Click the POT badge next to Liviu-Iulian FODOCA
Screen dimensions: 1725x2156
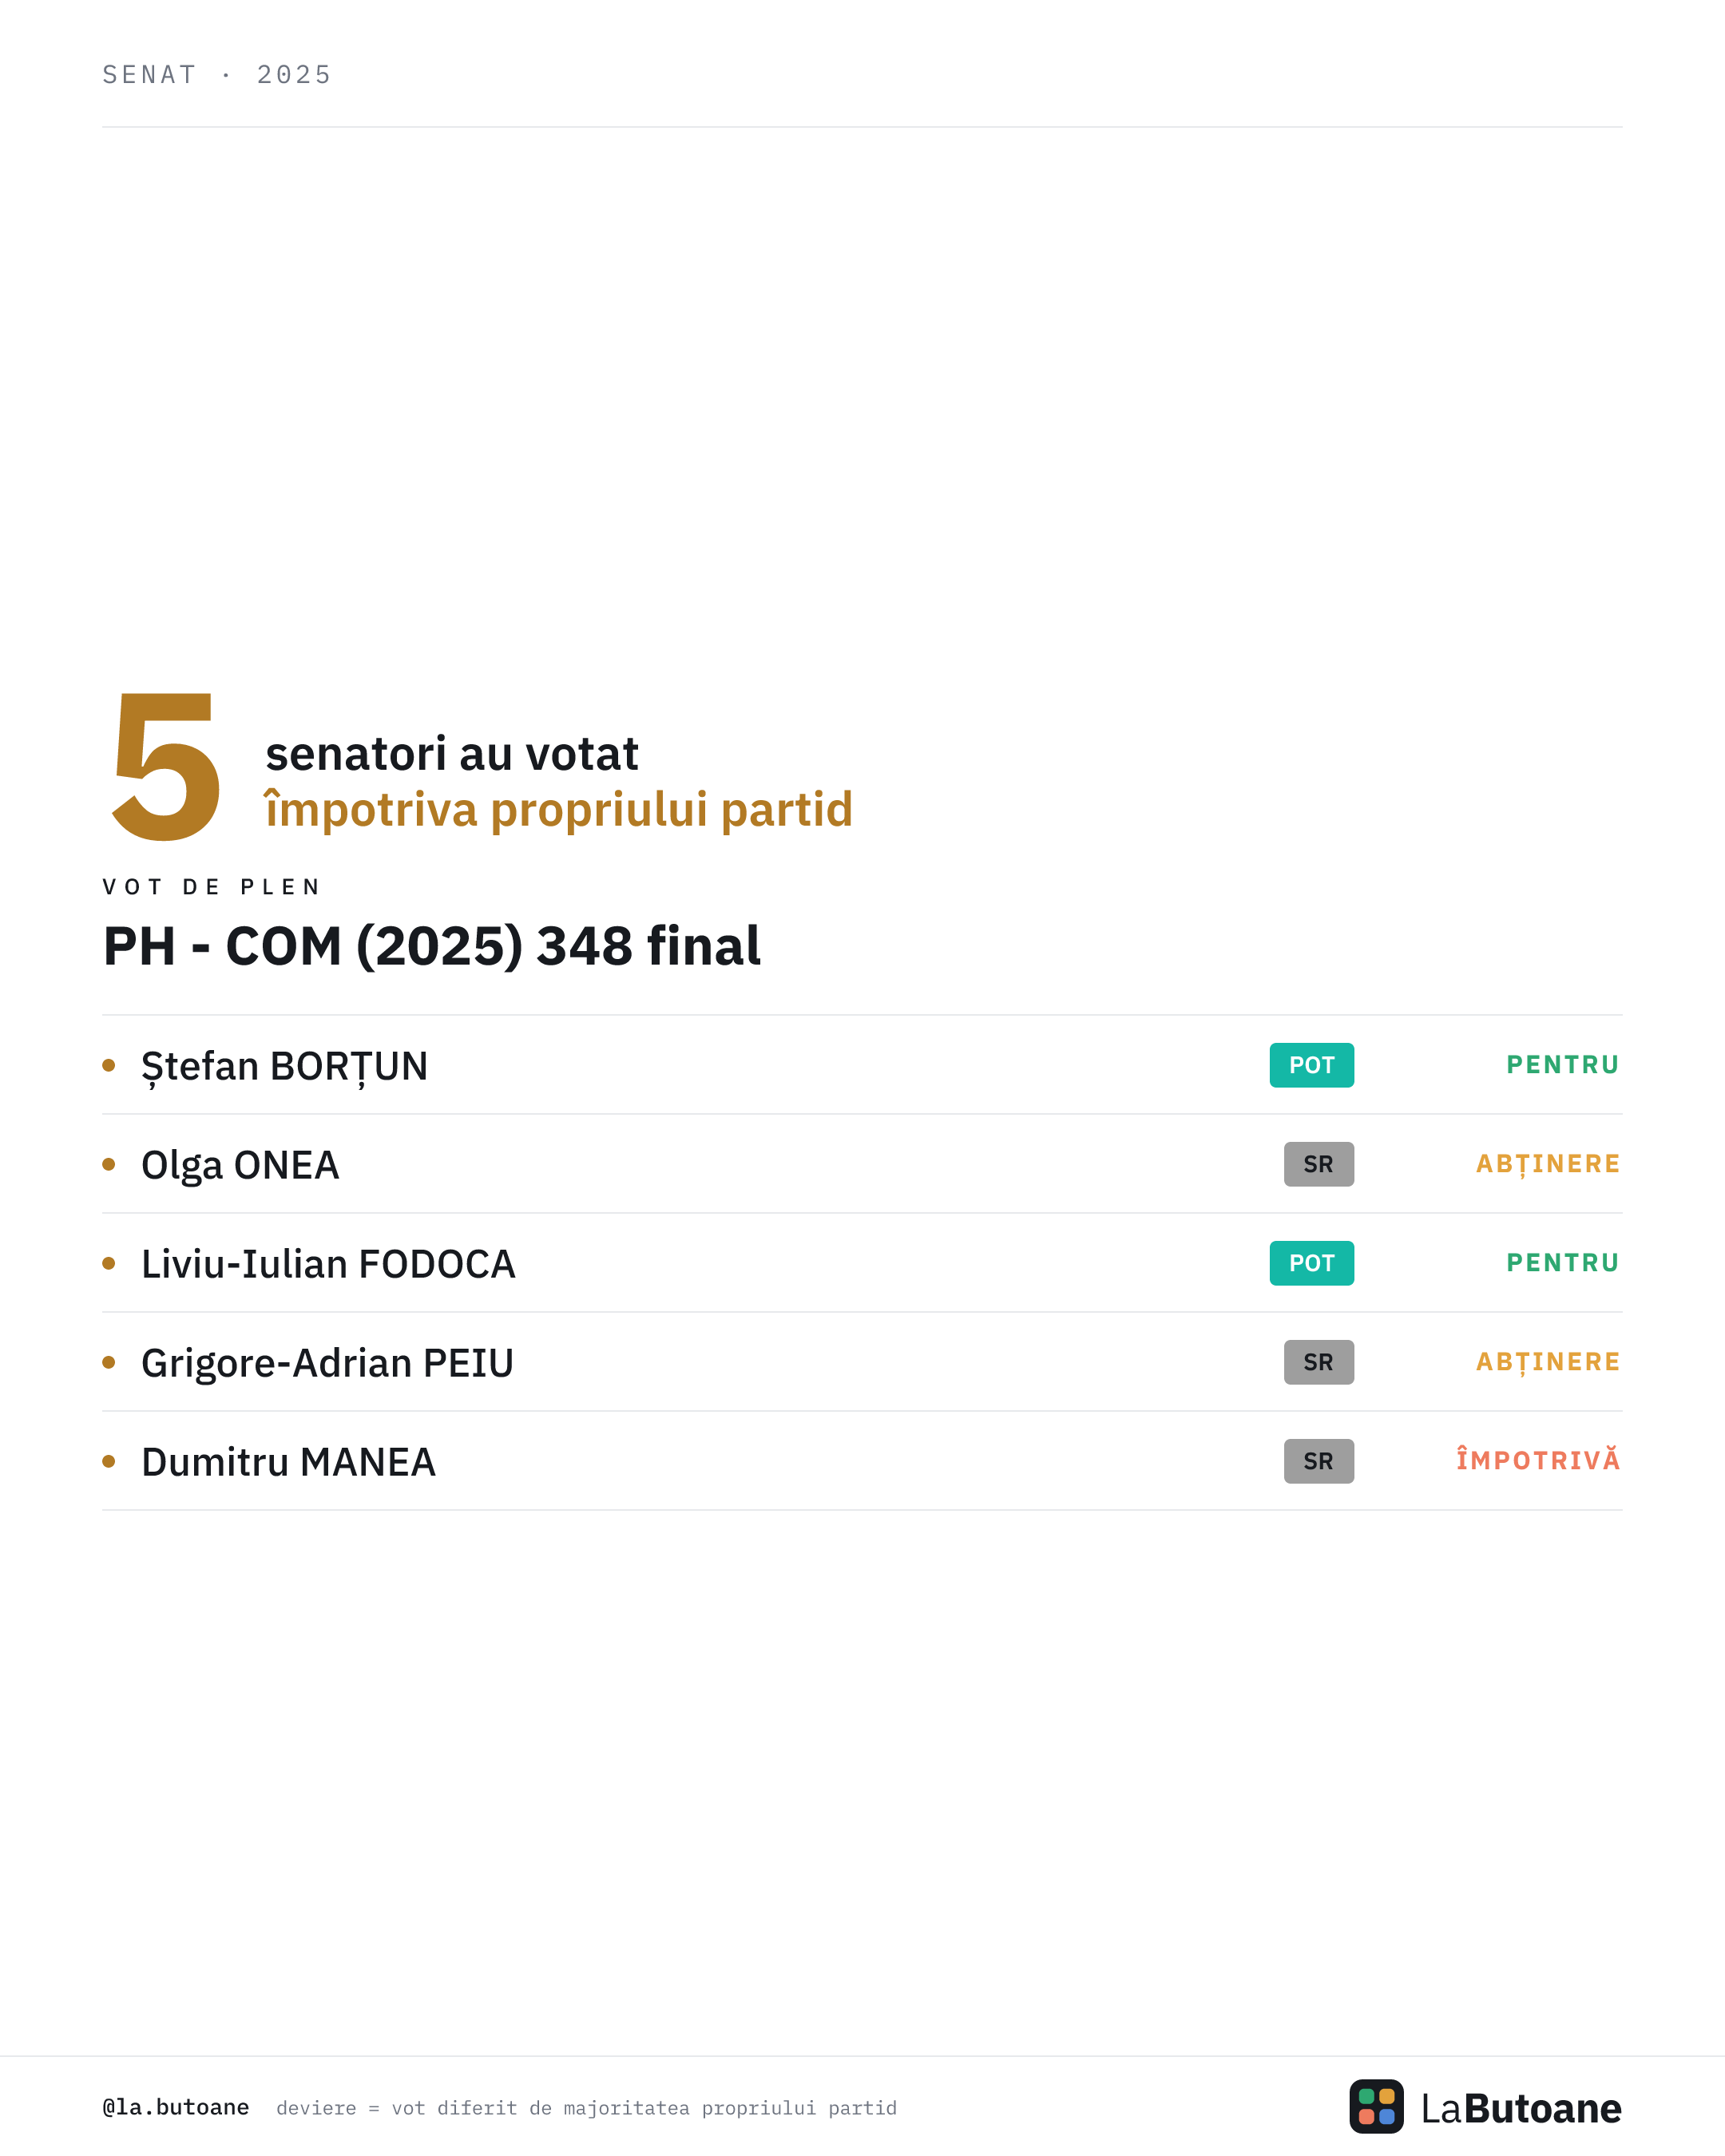[x=1311, y=1263]
